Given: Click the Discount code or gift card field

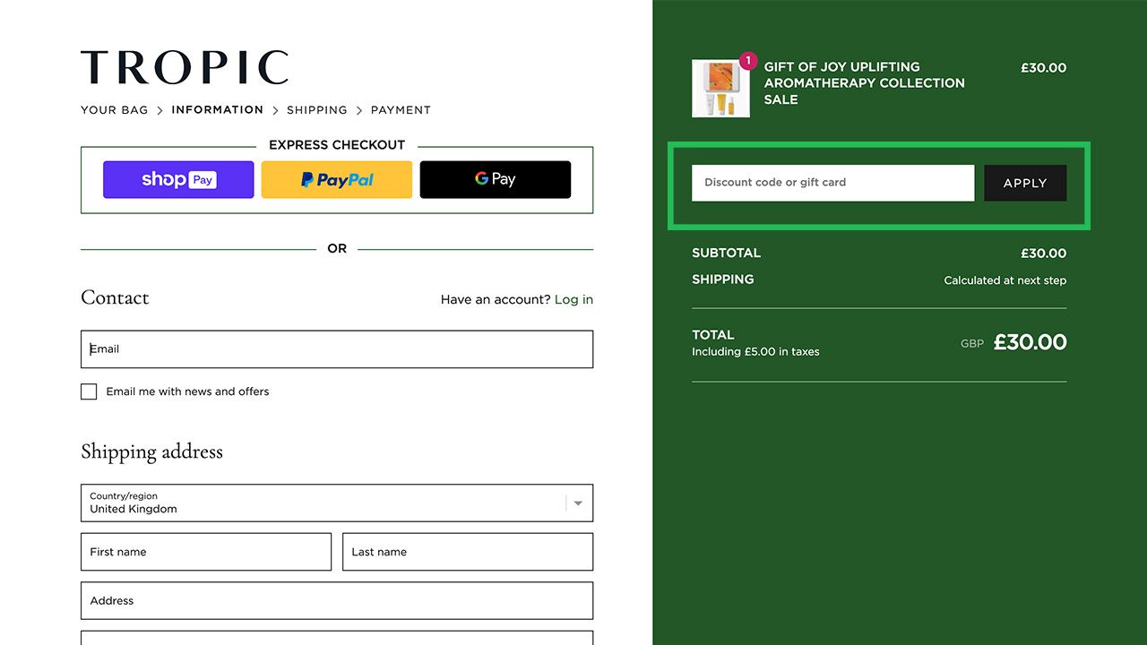Looking at the screenshot, I should 832,183.
